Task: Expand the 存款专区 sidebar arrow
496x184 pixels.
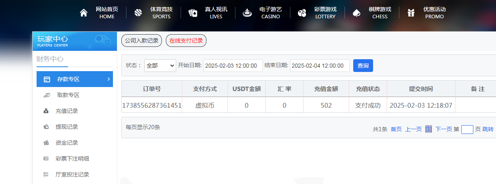Action: [108, 79]
